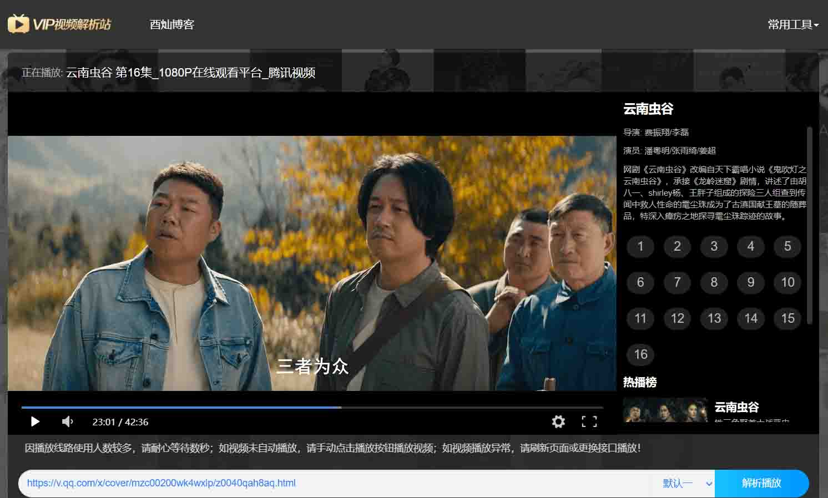Image resolution: width=828 pixels, height=498 pixels.
Task: Select episode 14
Action: (x=751, y=318)
